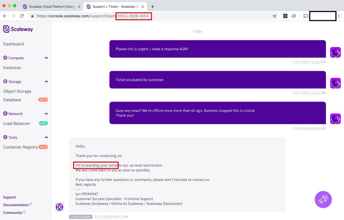Click the Community external link icon

pyautogui.click(x=24, y=212)
